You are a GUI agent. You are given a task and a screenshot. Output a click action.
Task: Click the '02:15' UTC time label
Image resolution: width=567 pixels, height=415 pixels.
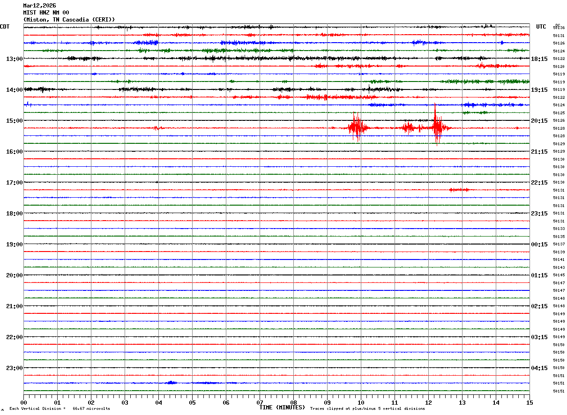(x=539, y=306)
